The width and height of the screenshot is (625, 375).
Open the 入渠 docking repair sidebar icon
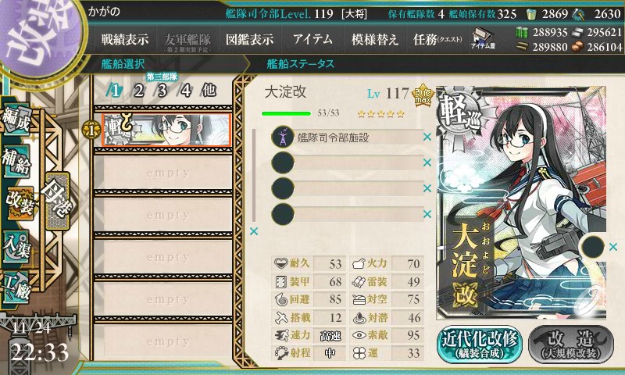(x=16, y=247)
